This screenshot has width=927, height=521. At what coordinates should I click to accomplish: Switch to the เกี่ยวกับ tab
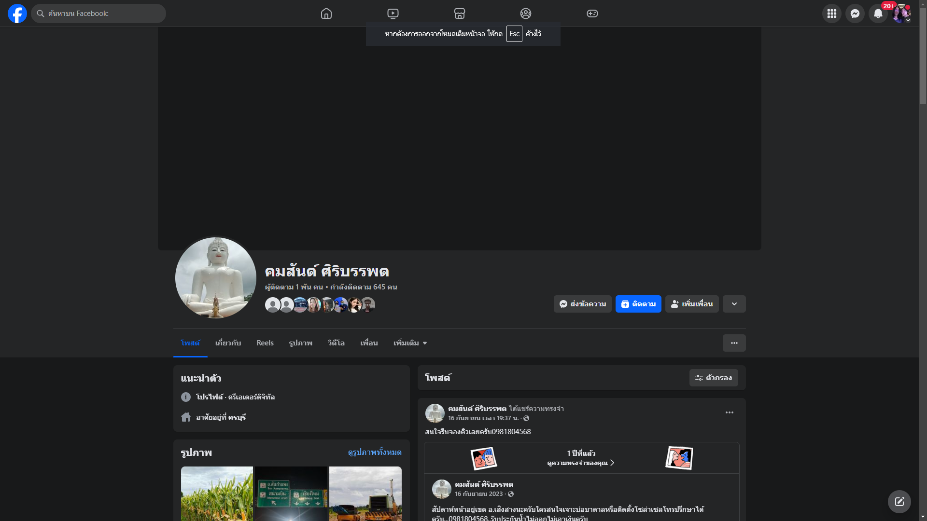[x=228, y=343]
